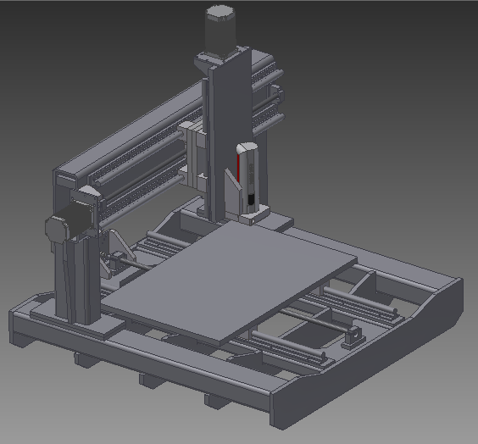Viewport: 478px width, 444px height.
Task: Select the flat work table plate
Action: (229, 282)
